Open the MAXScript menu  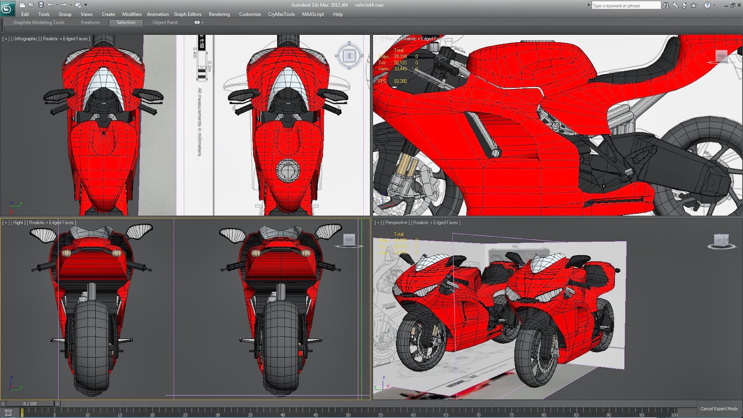pyautogui.click(x=313, y=14)
